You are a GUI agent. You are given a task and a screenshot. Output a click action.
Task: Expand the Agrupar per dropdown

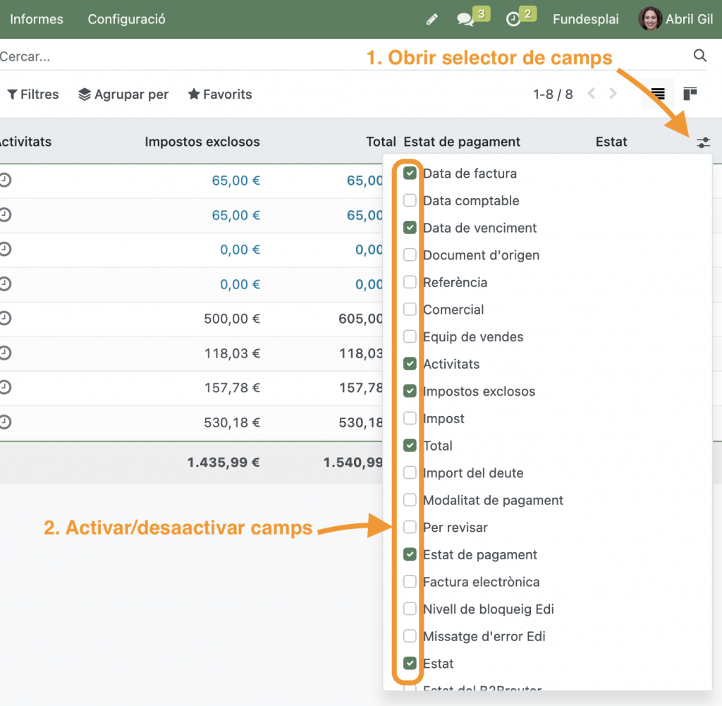click(123, 95)
